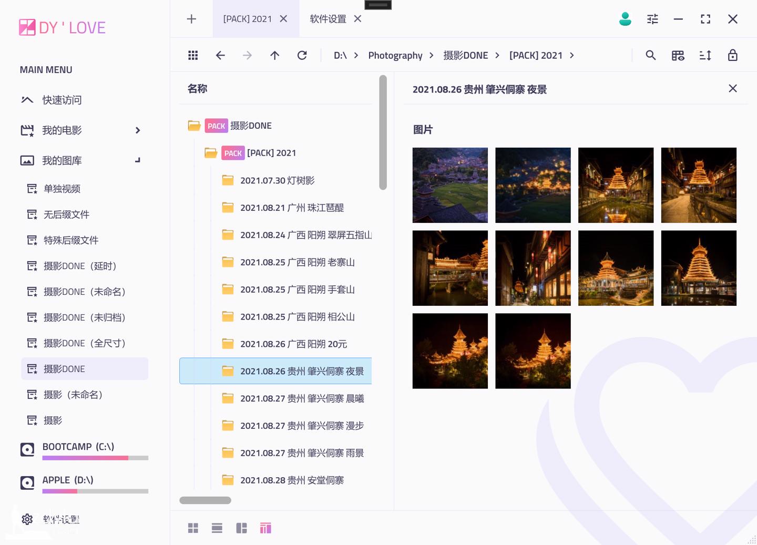Open APPLE (D:\) drive

(x=68, y=480)
